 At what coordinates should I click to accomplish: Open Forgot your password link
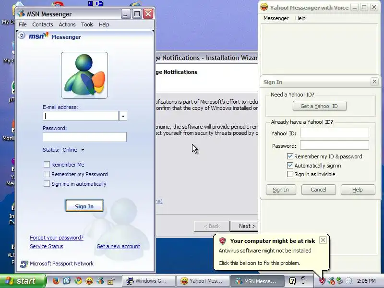pyautogui.click(x=57, y=238)
